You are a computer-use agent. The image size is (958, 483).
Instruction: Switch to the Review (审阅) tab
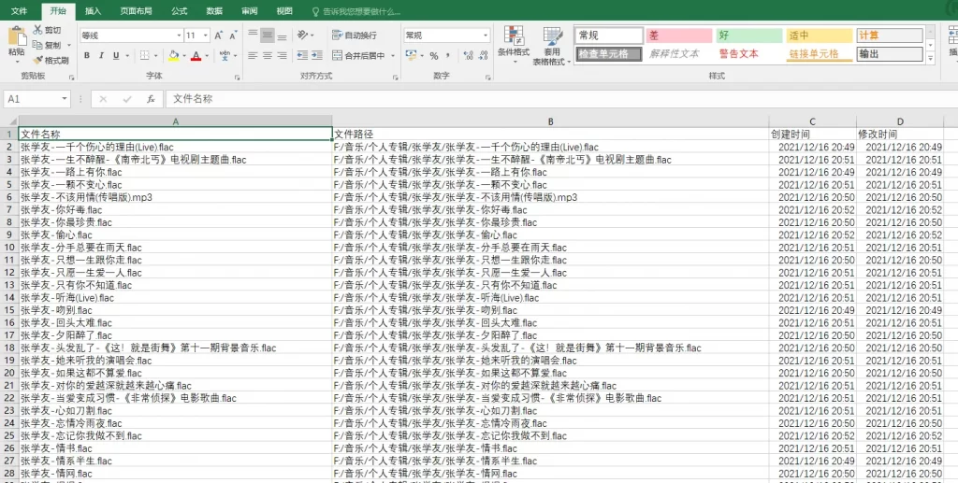pos(249,11)
